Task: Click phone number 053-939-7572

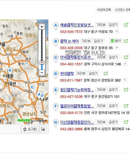Action: click(x=71, y=32)
